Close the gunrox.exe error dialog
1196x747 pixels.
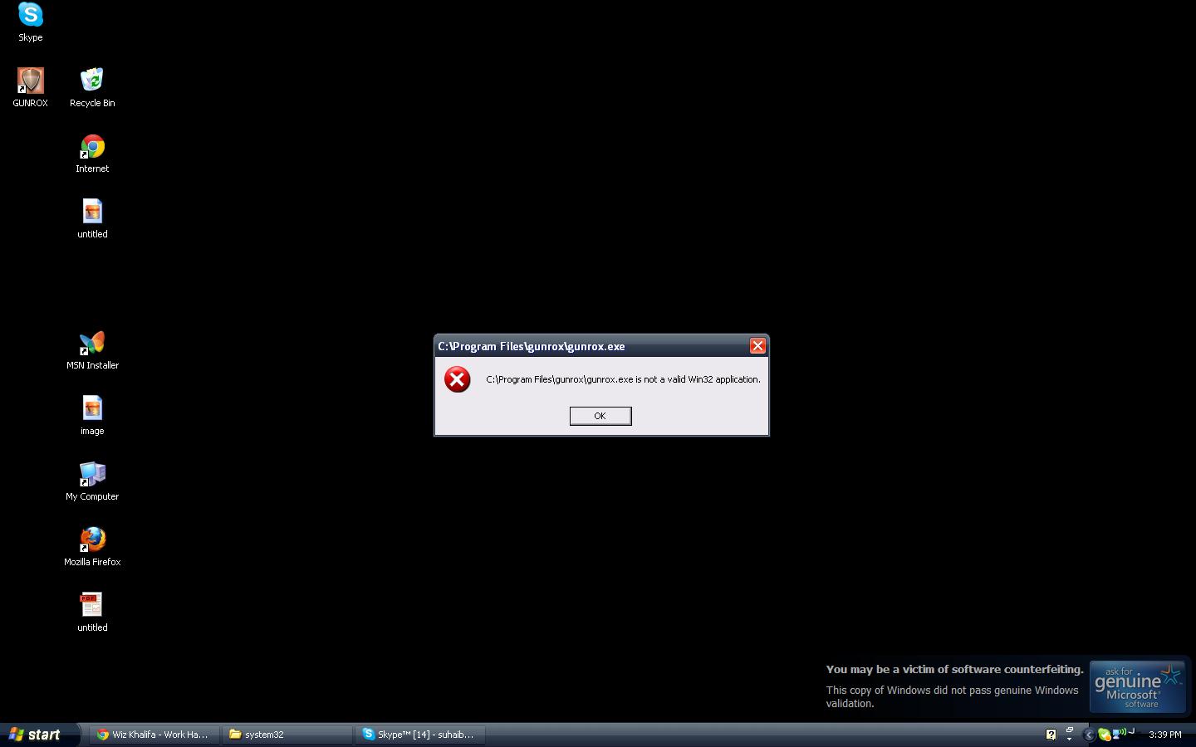[x=757, y=346]
